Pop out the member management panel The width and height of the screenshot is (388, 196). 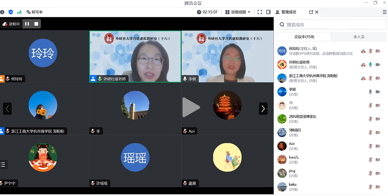pyautogui.click(x=311, y=12)
